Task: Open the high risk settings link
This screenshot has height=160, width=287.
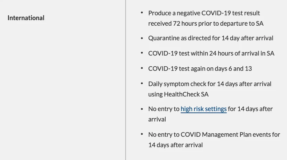Action: click(x=204, y=109)
